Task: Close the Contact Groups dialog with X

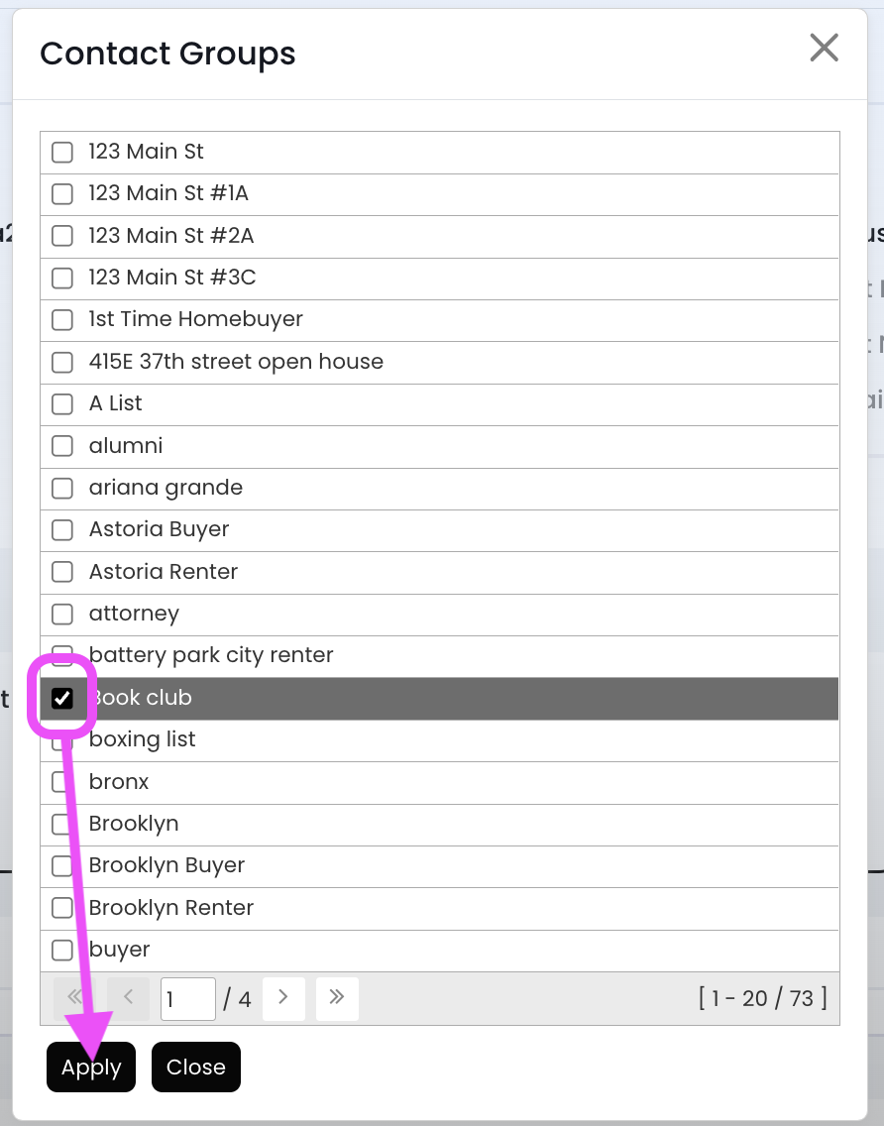Action: pyautogui.click(x=824, y=48)
